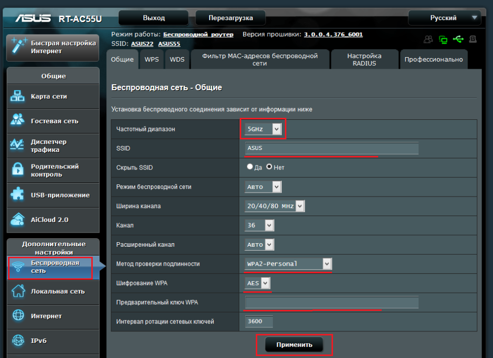This screenshot has height=358, width=493.
Task: Open Guest Network via its sidebar icon
Action: tap(18, 121)
